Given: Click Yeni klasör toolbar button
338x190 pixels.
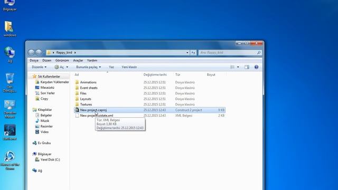Looking at the screenshot, I should pyautogui.click(x=129, y=67).
